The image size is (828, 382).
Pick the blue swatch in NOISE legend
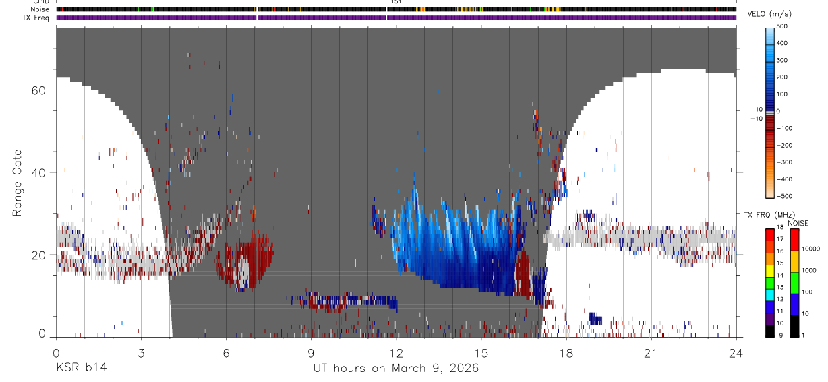click(x=795, y=305)
